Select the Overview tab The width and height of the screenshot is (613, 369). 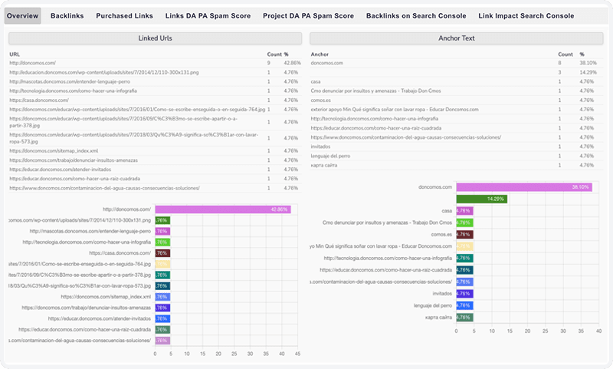(23, 16)
